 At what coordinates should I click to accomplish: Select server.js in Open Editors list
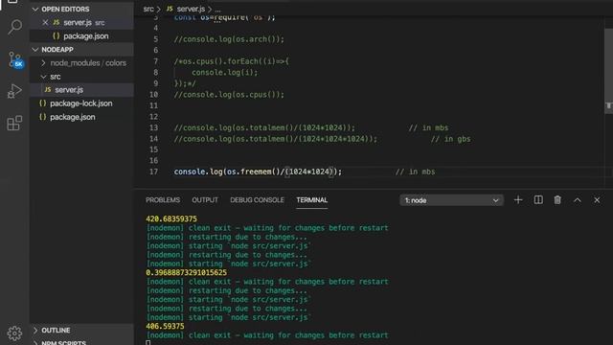[x=81, y=22]
